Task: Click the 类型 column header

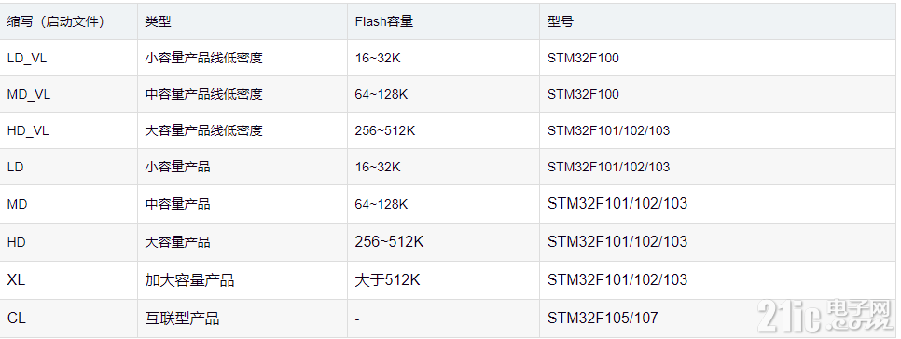Action: pos(158,21)
